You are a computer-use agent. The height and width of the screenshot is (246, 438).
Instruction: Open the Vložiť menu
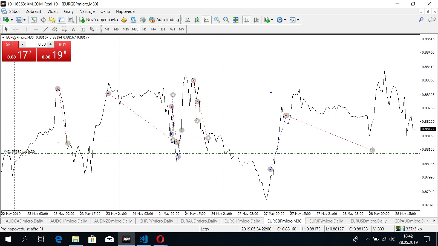[x=53, y=11]
